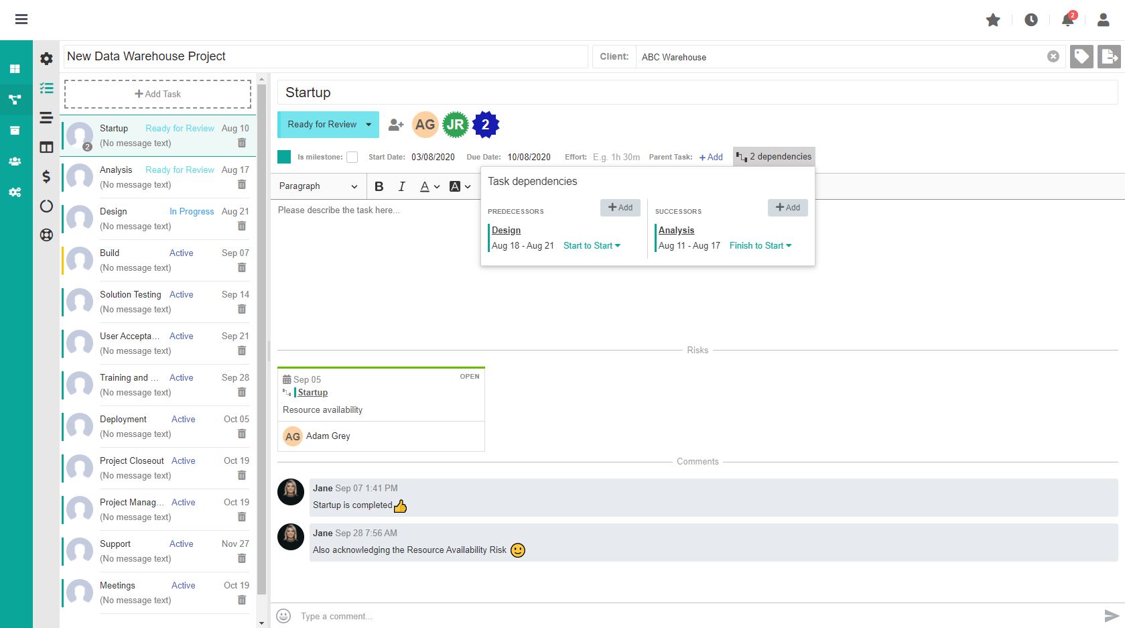Click the favorites star icon

tap(993, 20)
